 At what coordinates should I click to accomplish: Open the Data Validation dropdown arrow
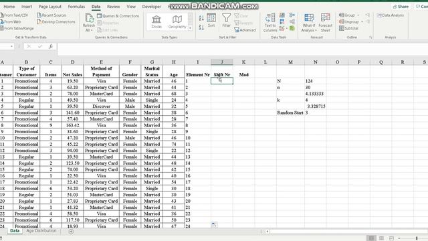(287, 28)
